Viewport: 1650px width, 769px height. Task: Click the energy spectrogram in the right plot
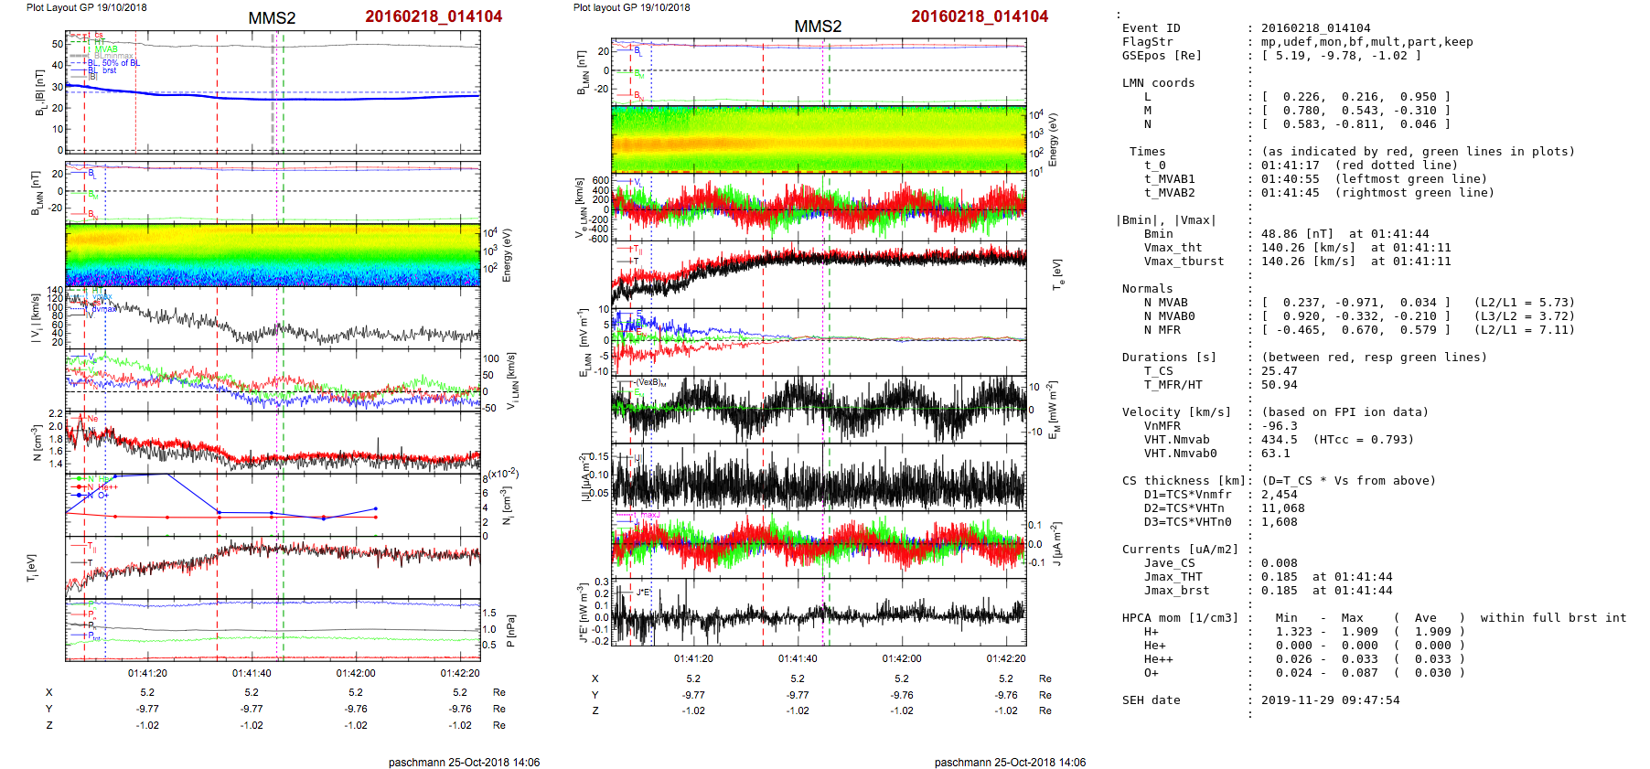pos(819,139)
